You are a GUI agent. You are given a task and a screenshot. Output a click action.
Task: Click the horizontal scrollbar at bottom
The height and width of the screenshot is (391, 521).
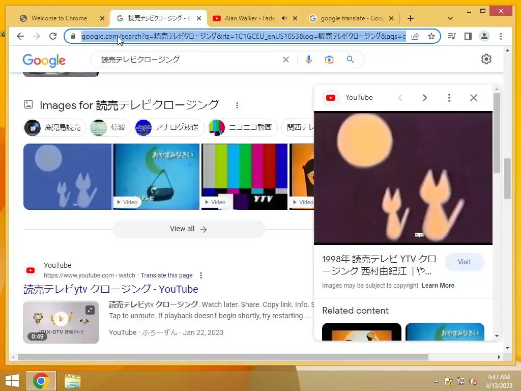click(223, 357)
